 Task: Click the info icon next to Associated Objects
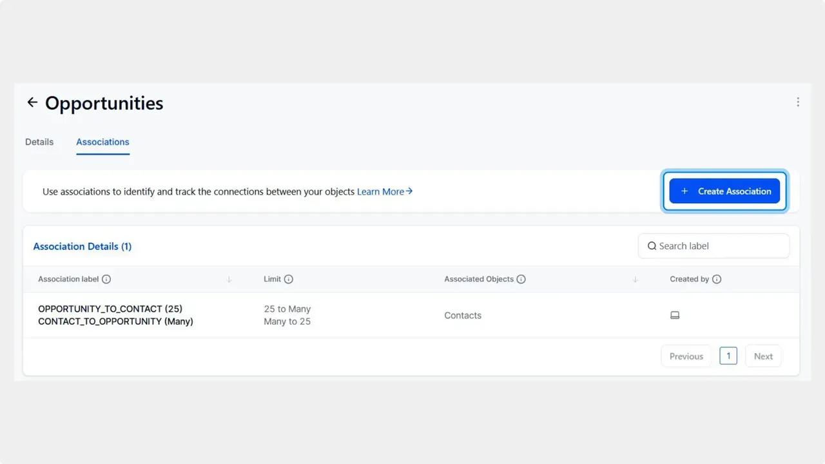[x=521, y=279]
